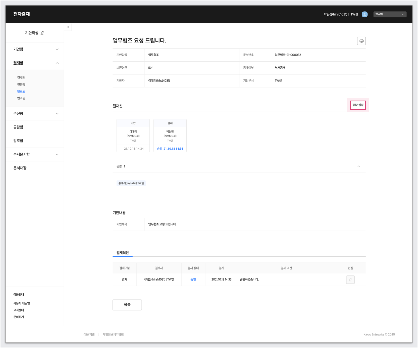This screenshot has width=418, height=348.
Task: Open the 고객센터 link
Action: pyautogui.click(x=19, y=310)
